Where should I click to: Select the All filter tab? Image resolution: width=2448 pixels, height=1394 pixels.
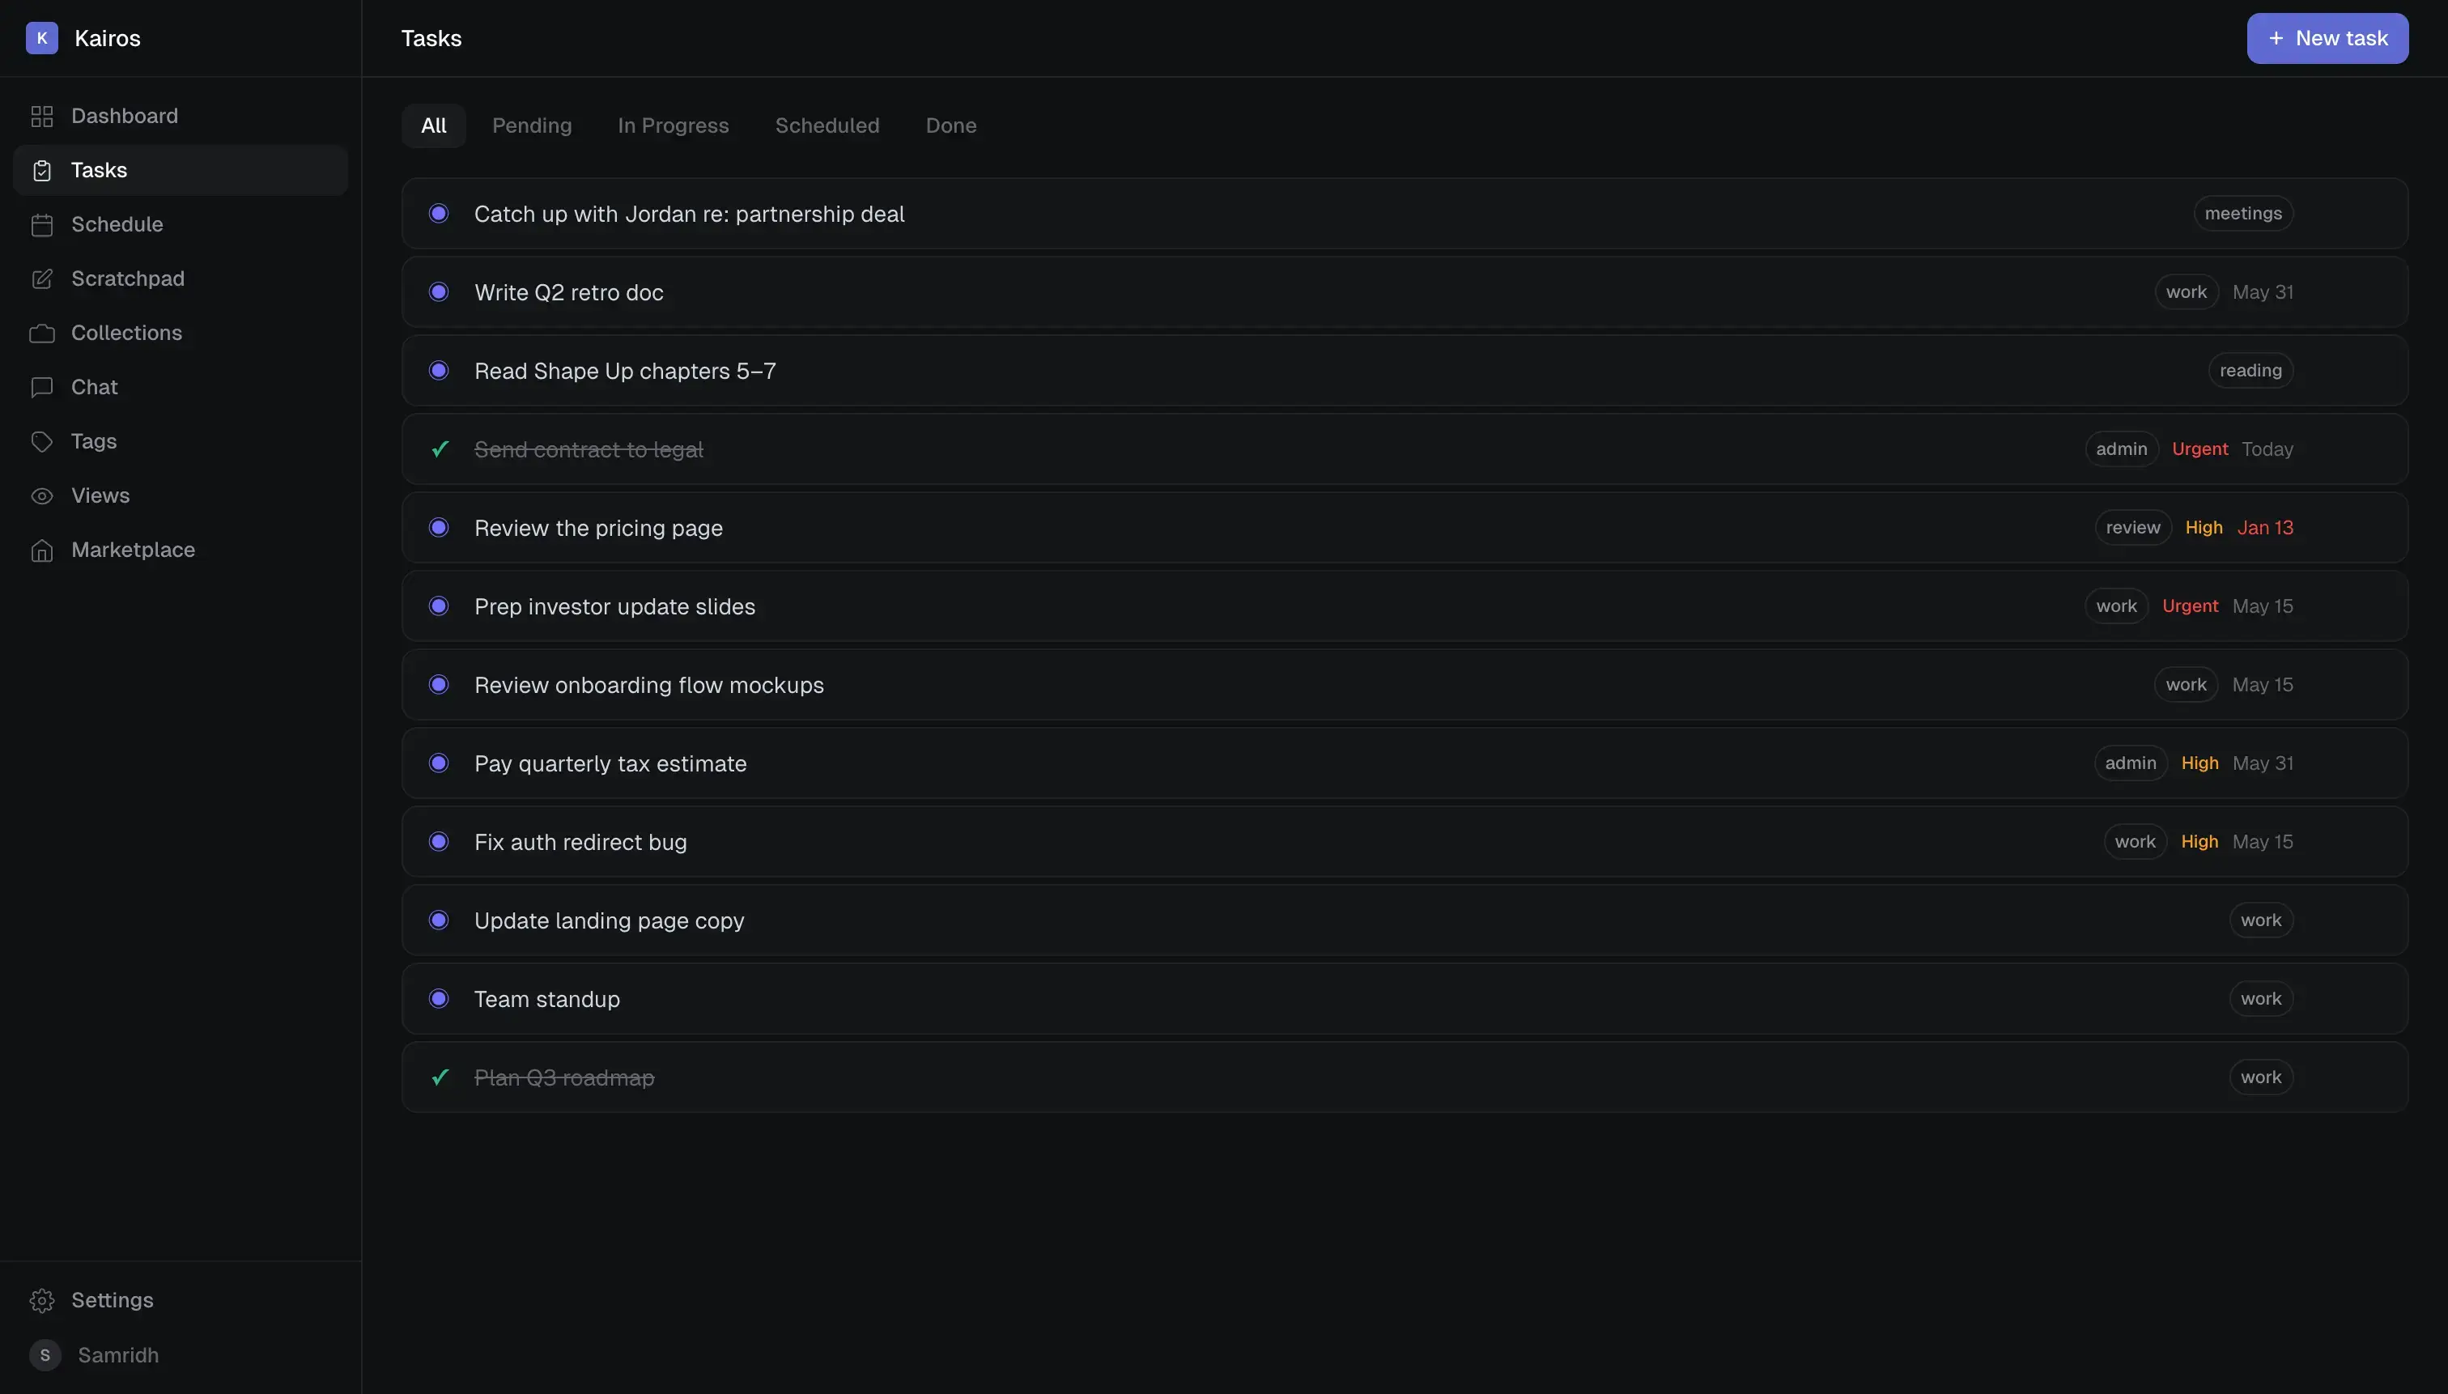click(x=434, y=125)
